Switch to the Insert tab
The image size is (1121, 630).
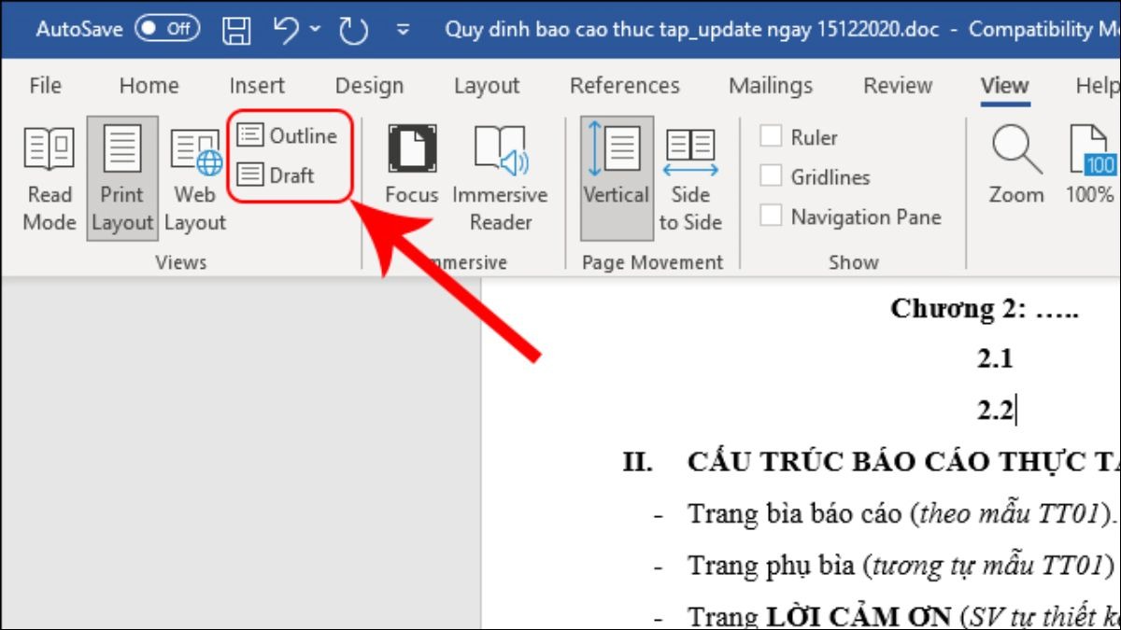click(x=257, y=86)
